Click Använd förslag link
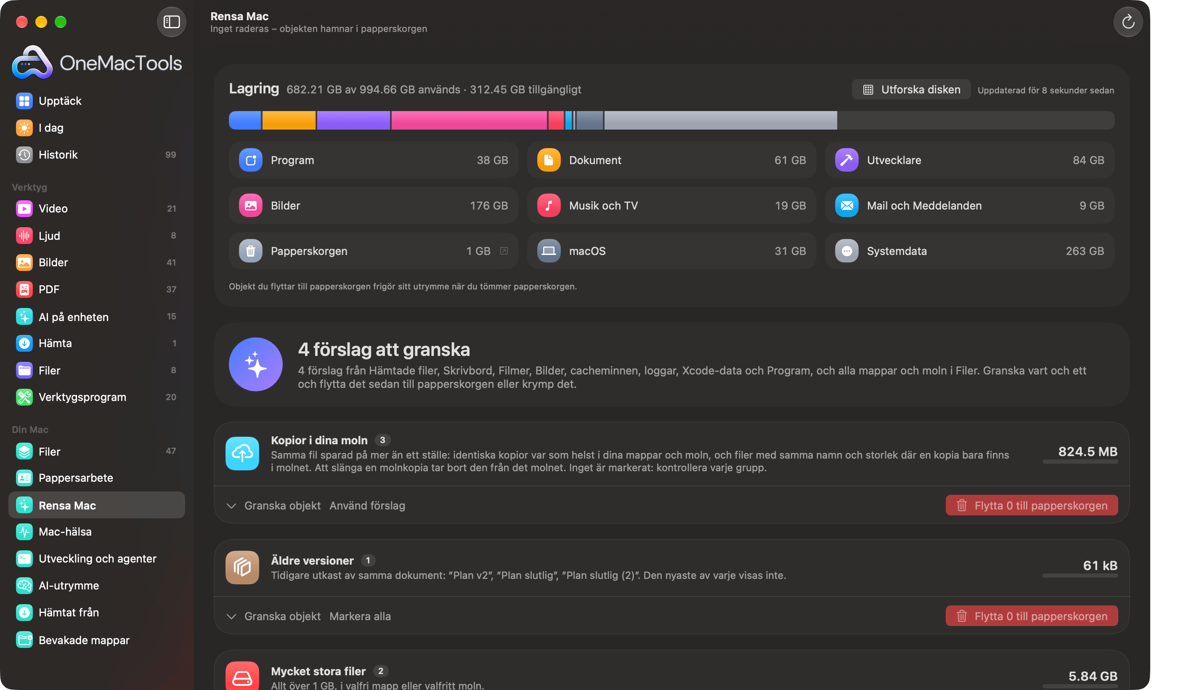 367,505
